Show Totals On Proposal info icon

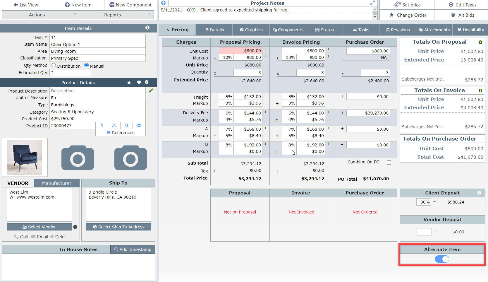pyautogui.click(x=480, y=42)
